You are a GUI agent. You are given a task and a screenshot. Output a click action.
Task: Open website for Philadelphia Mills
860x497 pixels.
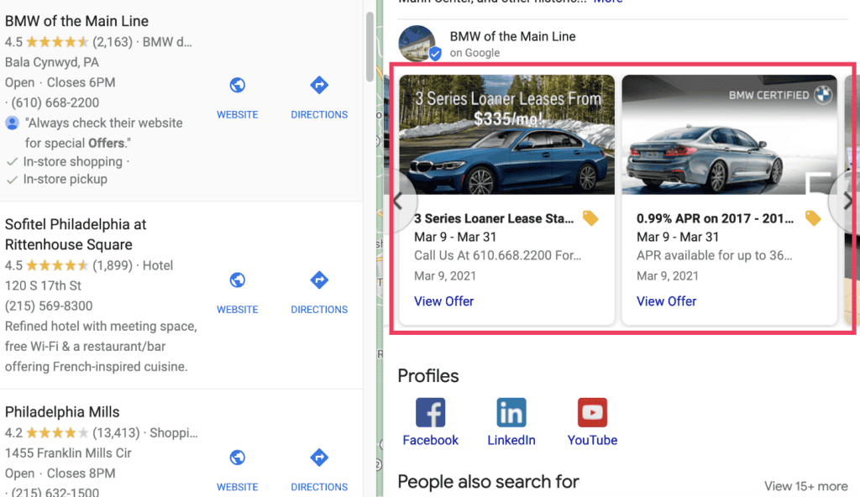click(x=237, y=470)
